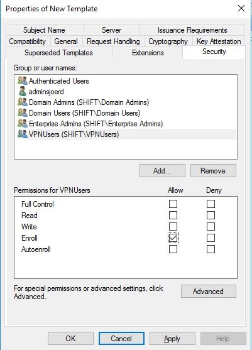The image size is (252, 350).
Task: Open the Issuance Requirements tab
Action: [x=192, y=30]
